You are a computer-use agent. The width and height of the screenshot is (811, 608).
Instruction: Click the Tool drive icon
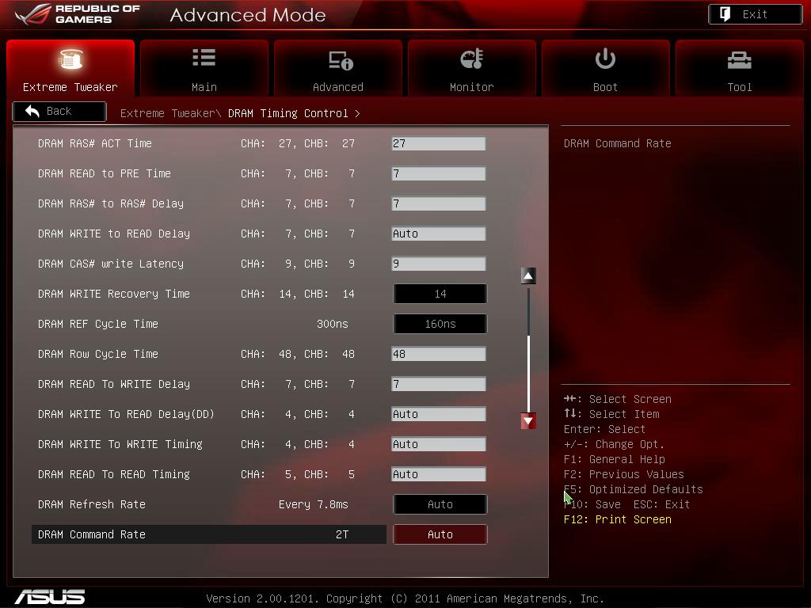tap(739, 60)
